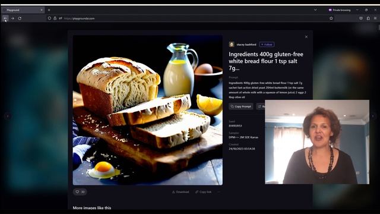Go to previous image with left arrow
The width and height of the screenshot is (380, 214).
pos(8,117)
